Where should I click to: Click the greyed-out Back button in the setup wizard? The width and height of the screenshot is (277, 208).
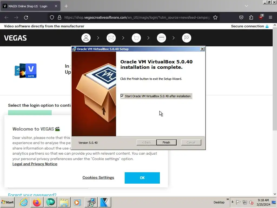click(146, 142)
